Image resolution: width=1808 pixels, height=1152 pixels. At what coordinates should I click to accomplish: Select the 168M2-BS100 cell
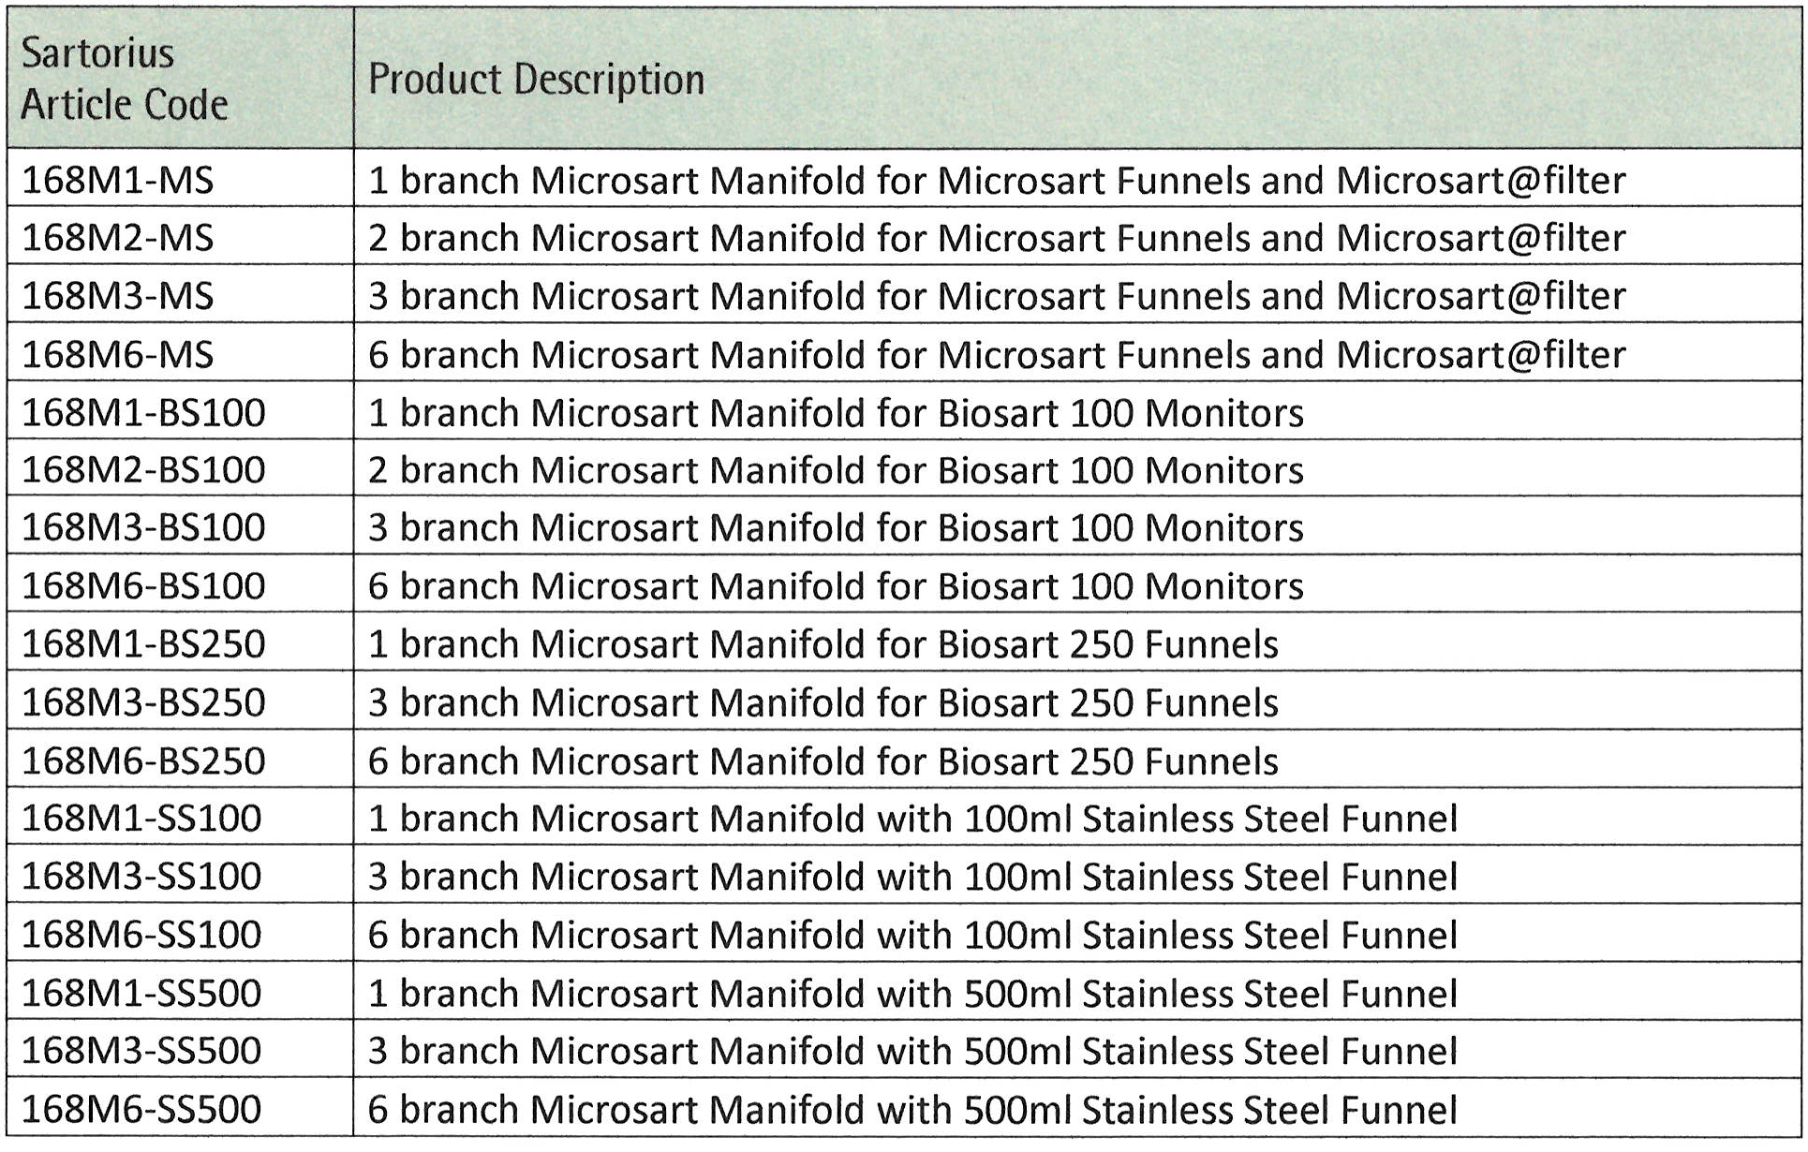[x=143, y=470]
